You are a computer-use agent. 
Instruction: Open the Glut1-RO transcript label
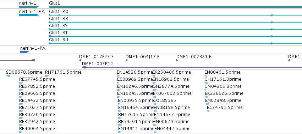pos(59,12)
